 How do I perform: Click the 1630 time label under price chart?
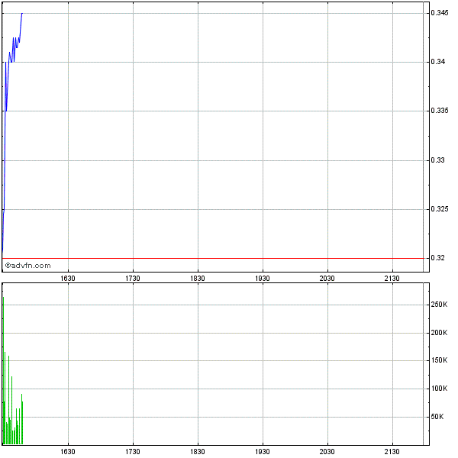point(68,279)
